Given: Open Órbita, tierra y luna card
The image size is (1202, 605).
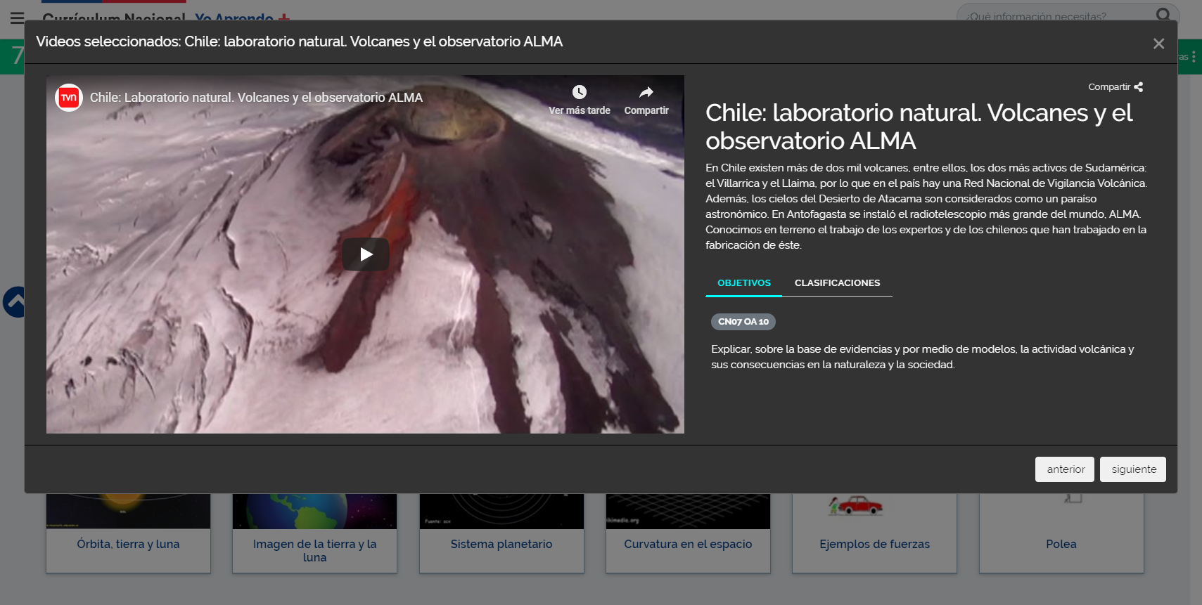Looking at the screenshot, I should pyautogui.click(x=128, y=533).
